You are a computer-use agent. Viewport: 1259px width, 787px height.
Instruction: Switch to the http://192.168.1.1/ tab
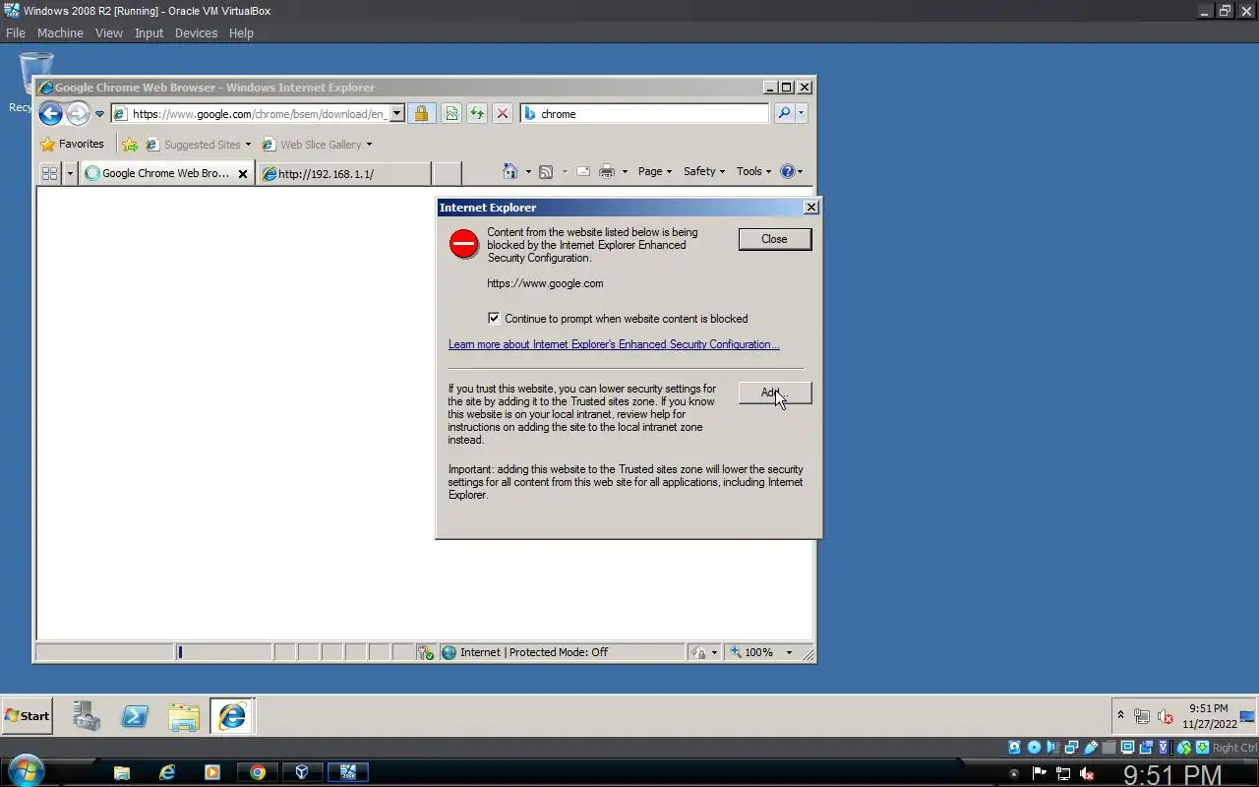343,174
